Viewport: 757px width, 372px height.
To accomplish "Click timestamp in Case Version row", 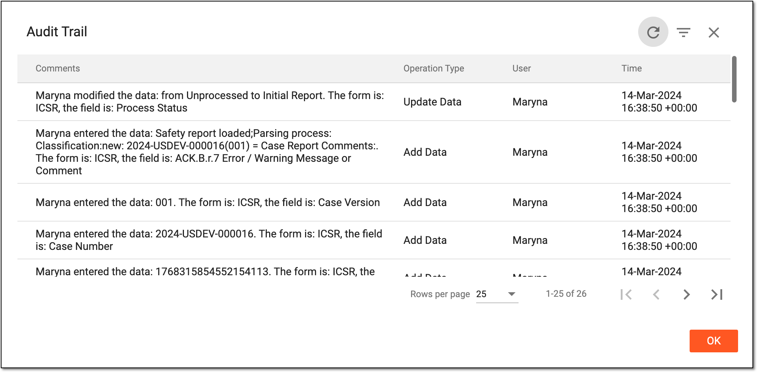I will 659,202.
